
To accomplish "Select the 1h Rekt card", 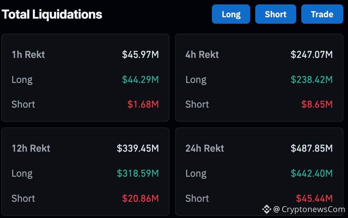I will (85, 77).
